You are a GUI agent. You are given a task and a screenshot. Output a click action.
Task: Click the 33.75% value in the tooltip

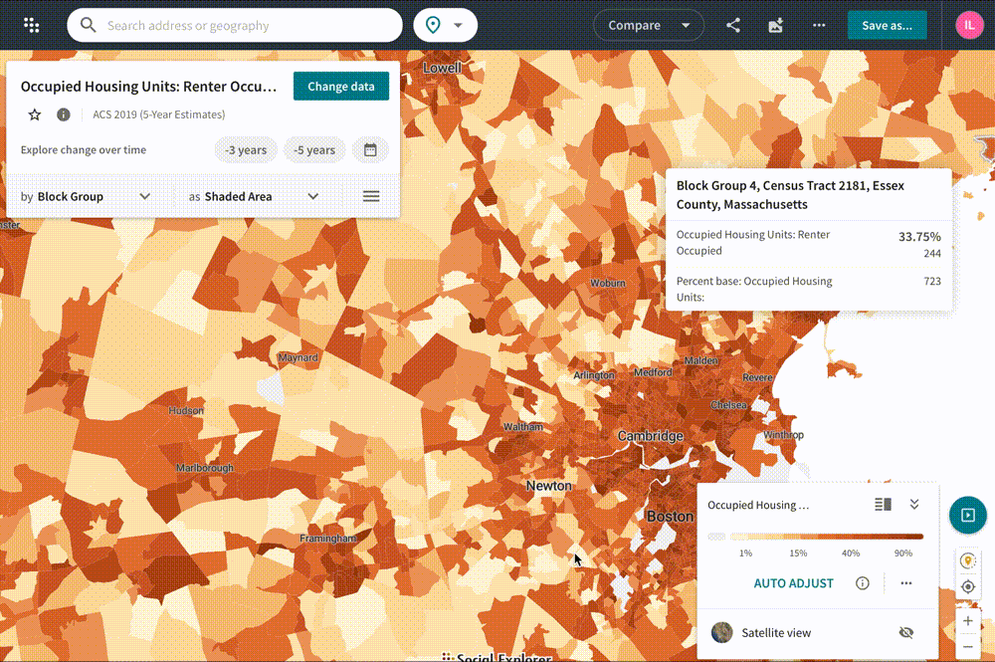pyautogui.click(x=919, y=237)
